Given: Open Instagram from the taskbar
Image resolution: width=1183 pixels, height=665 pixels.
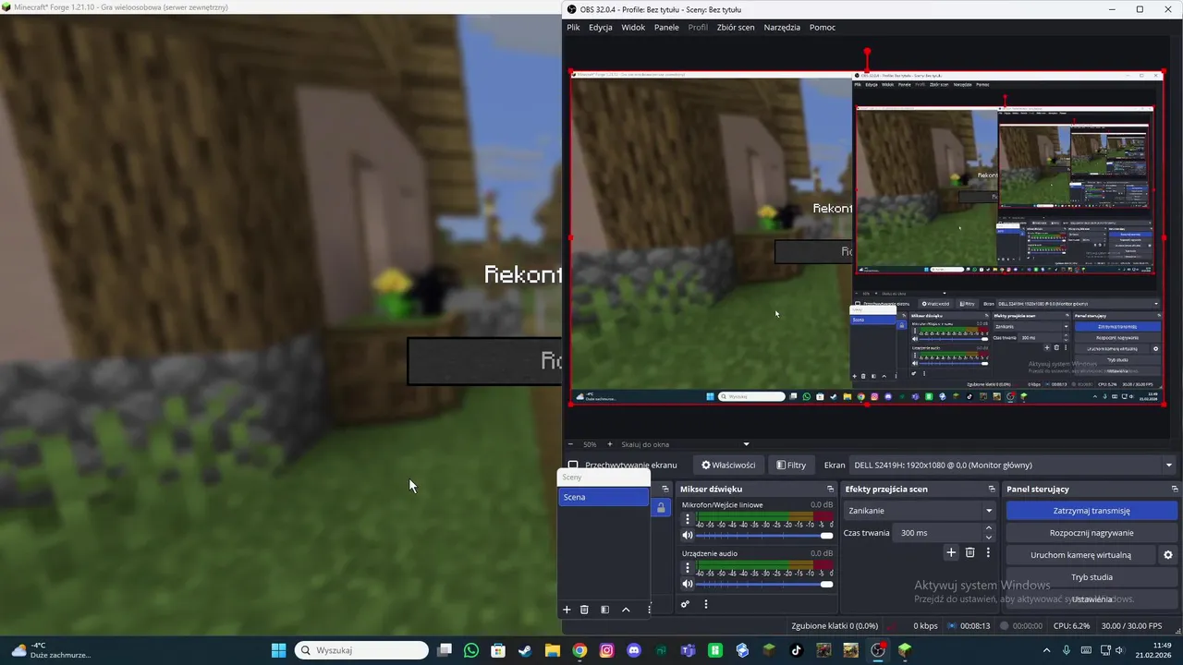Looking at the screenshot, I should pos(606,650).
